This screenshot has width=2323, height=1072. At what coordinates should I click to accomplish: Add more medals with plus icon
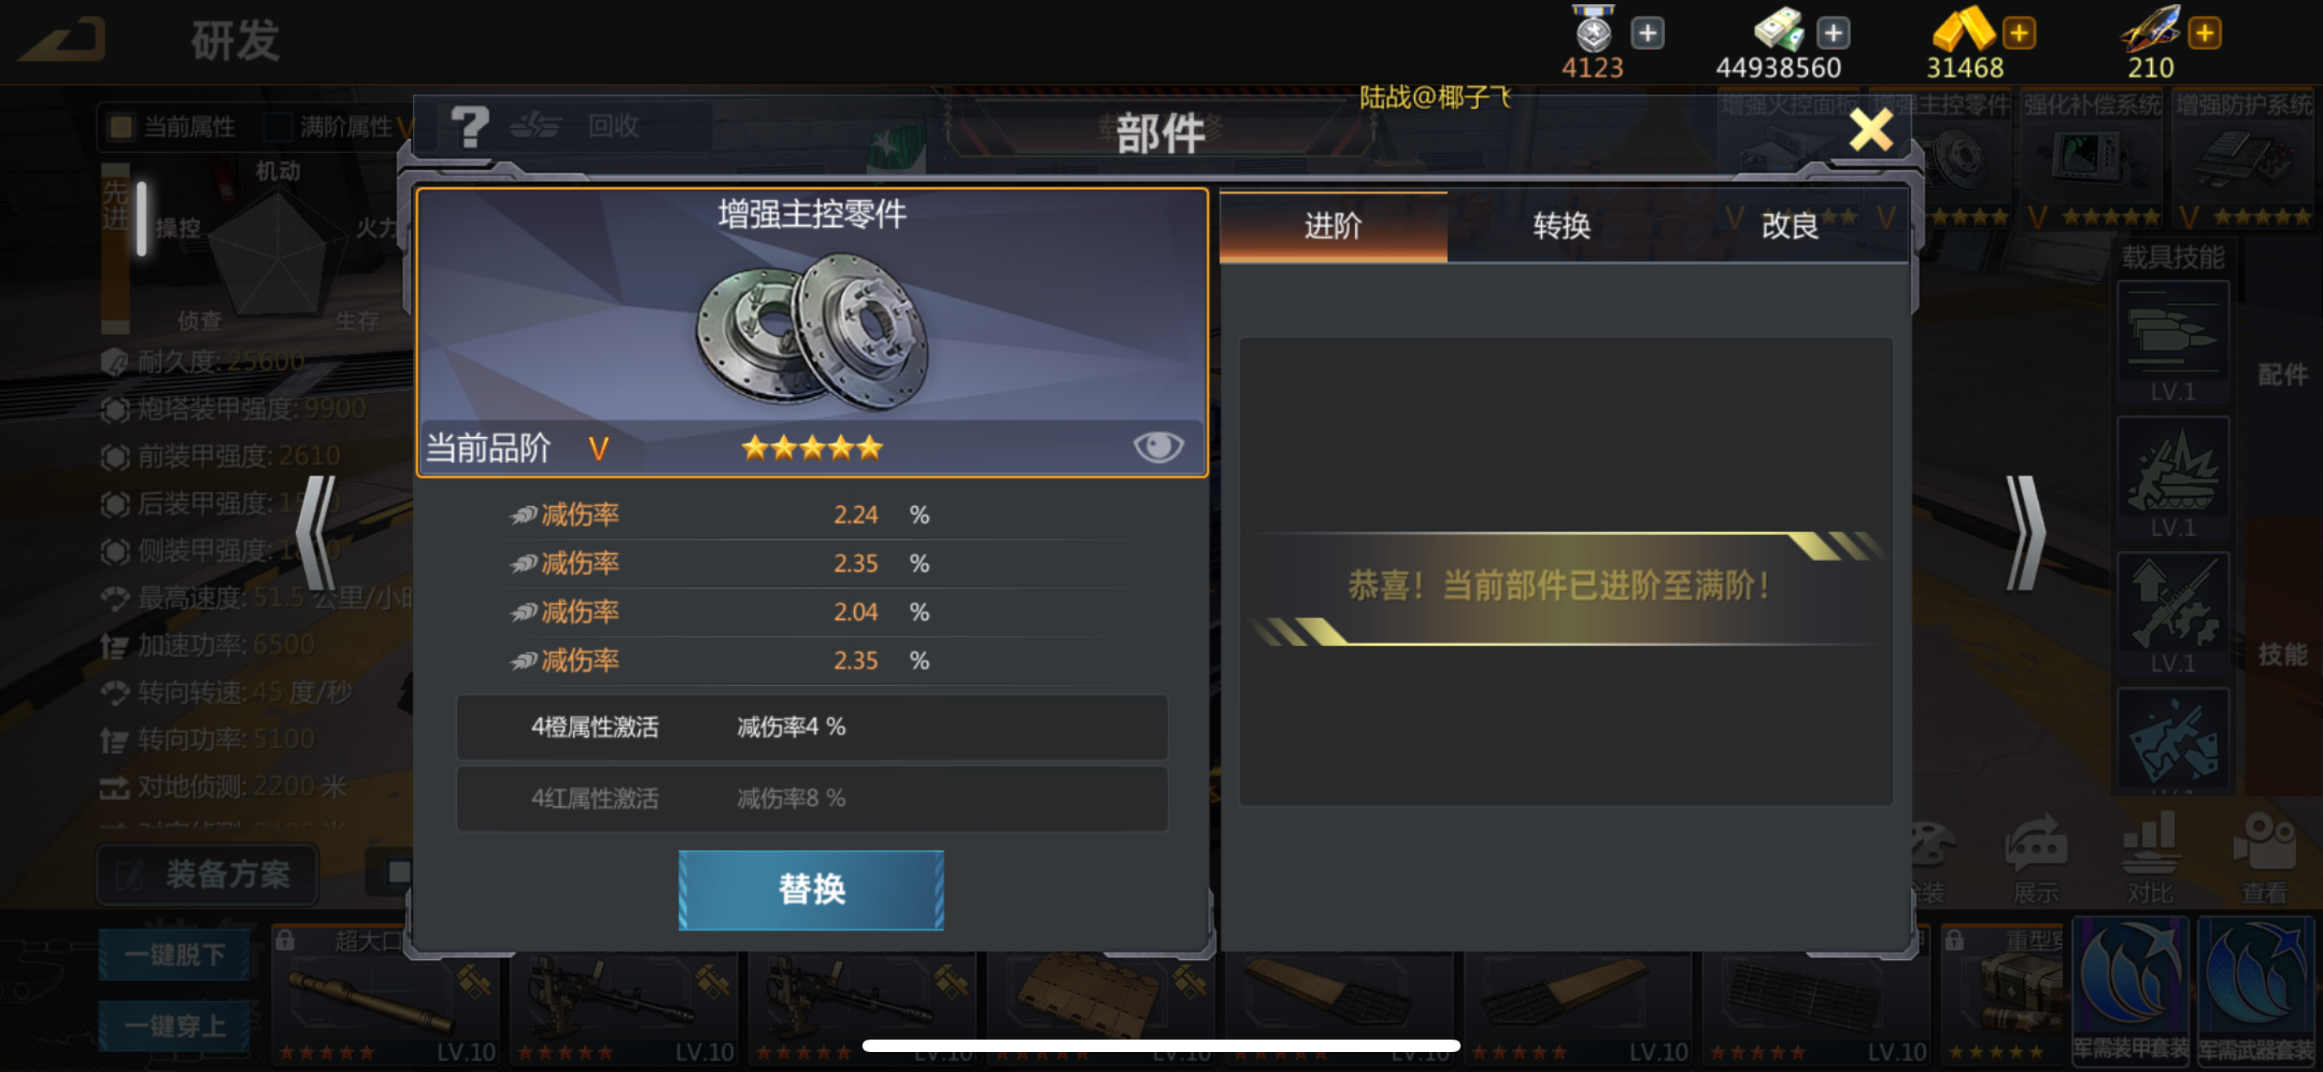tap(1647, 33)
